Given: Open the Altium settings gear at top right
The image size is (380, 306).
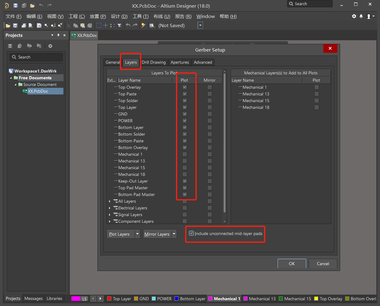Looking at the screenshot, I should point(354,16).
